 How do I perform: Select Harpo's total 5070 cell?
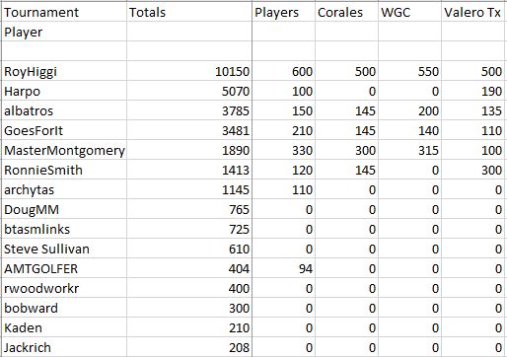point(189,91)
